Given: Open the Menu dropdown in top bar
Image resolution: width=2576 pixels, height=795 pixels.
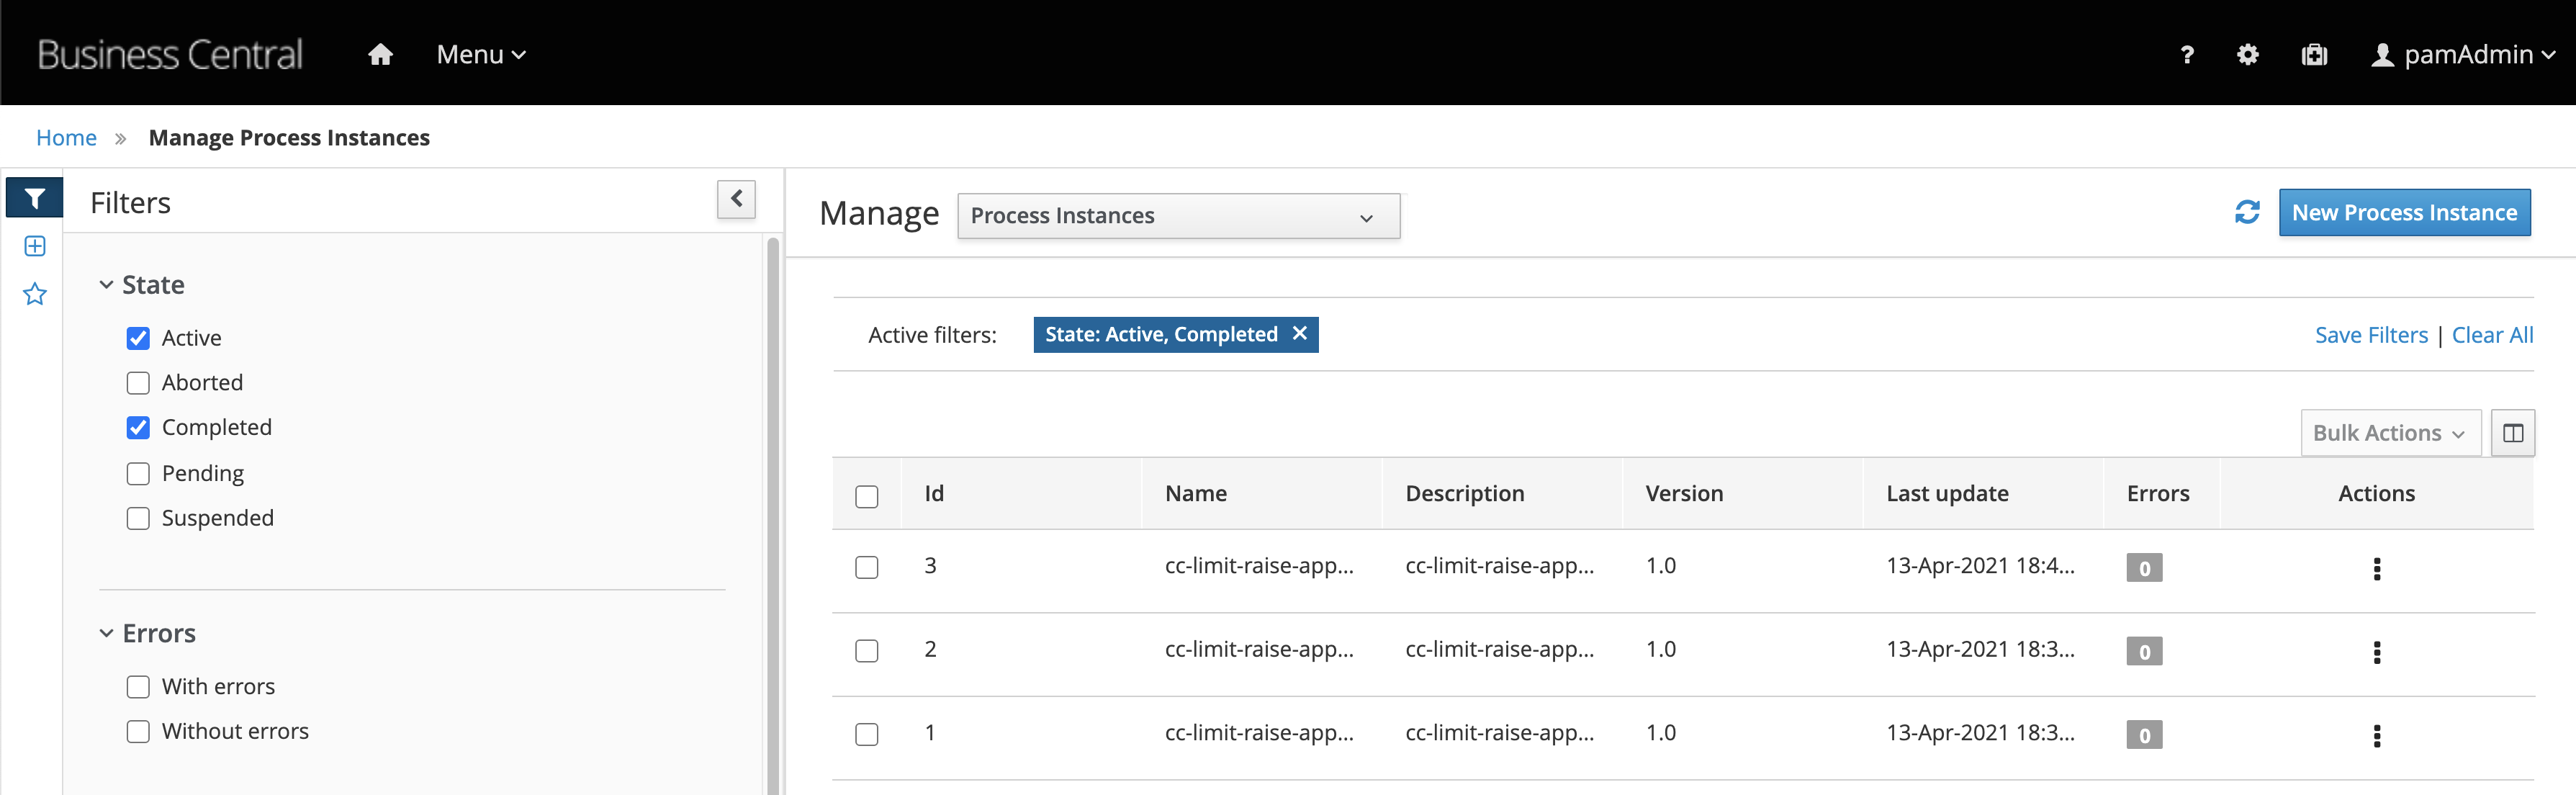Looking at the screenshot, I should tap(481, 54).
